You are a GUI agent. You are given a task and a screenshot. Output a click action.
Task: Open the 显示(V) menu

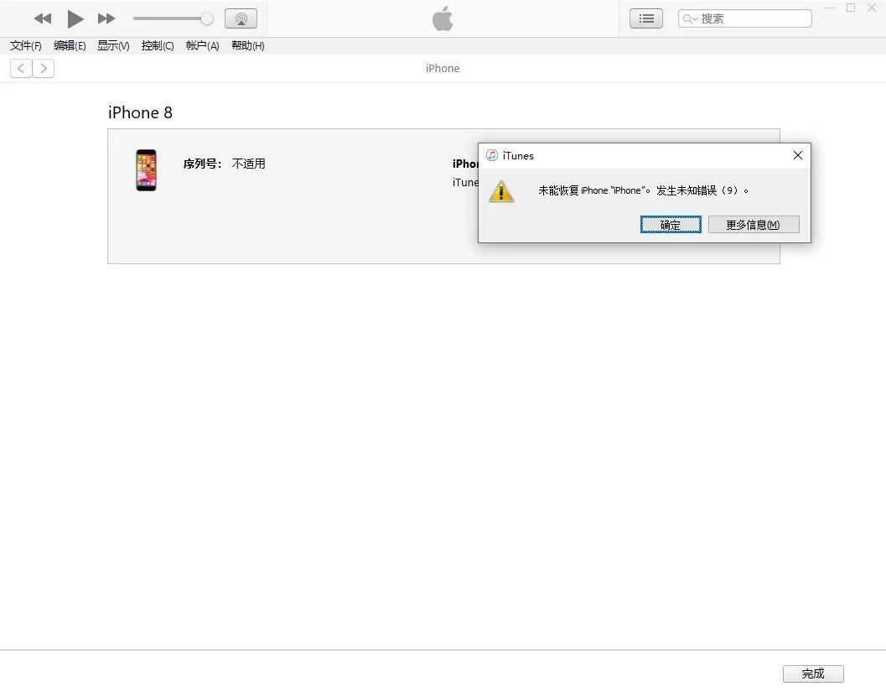[x=113, y=46]
